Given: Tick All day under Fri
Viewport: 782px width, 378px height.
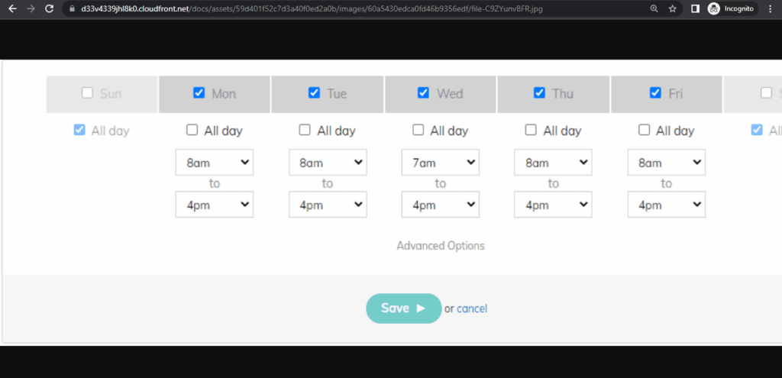Looking at the screenshot, I should (645, 130).
